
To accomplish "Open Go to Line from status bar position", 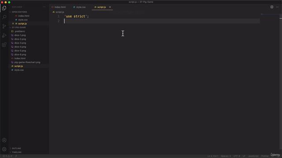I will click(x=213, y=156).
